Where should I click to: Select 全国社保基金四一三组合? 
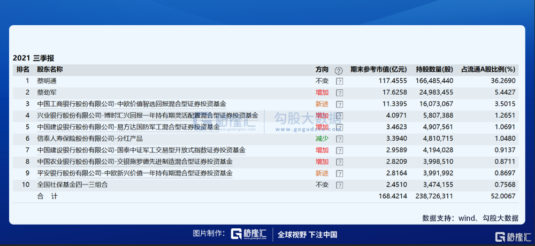coord(72,184)
